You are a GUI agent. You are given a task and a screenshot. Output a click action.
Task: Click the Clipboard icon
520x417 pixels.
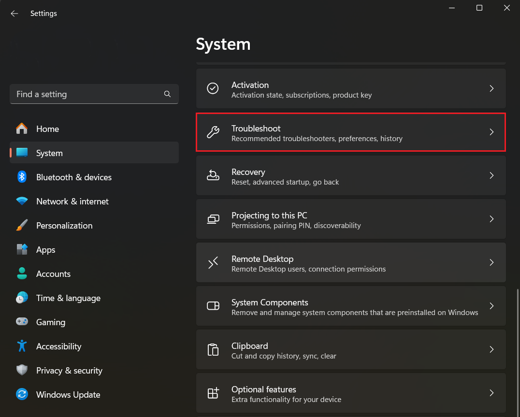click(213, 350)
